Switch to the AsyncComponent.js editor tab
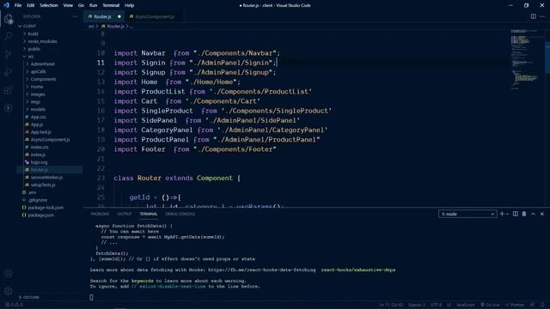The height and width of the screenshot is (309, 550). tap(155, 16)
